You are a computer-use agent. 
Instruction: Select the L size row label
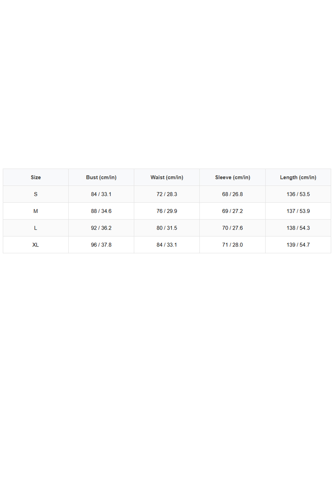(x=36, y=228)
